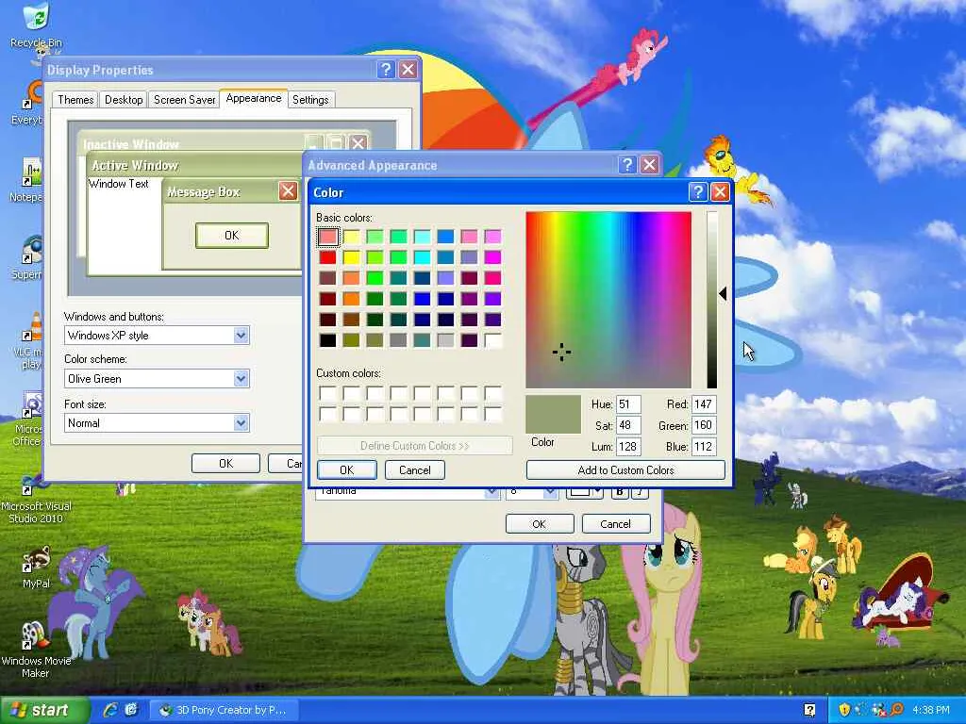Click the Display Properties help question button

(x=386, y=70)
